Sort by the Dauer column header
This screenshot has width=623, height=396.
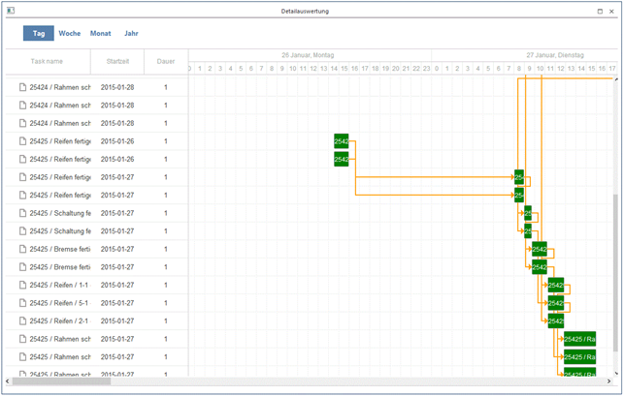coord(165,60)
